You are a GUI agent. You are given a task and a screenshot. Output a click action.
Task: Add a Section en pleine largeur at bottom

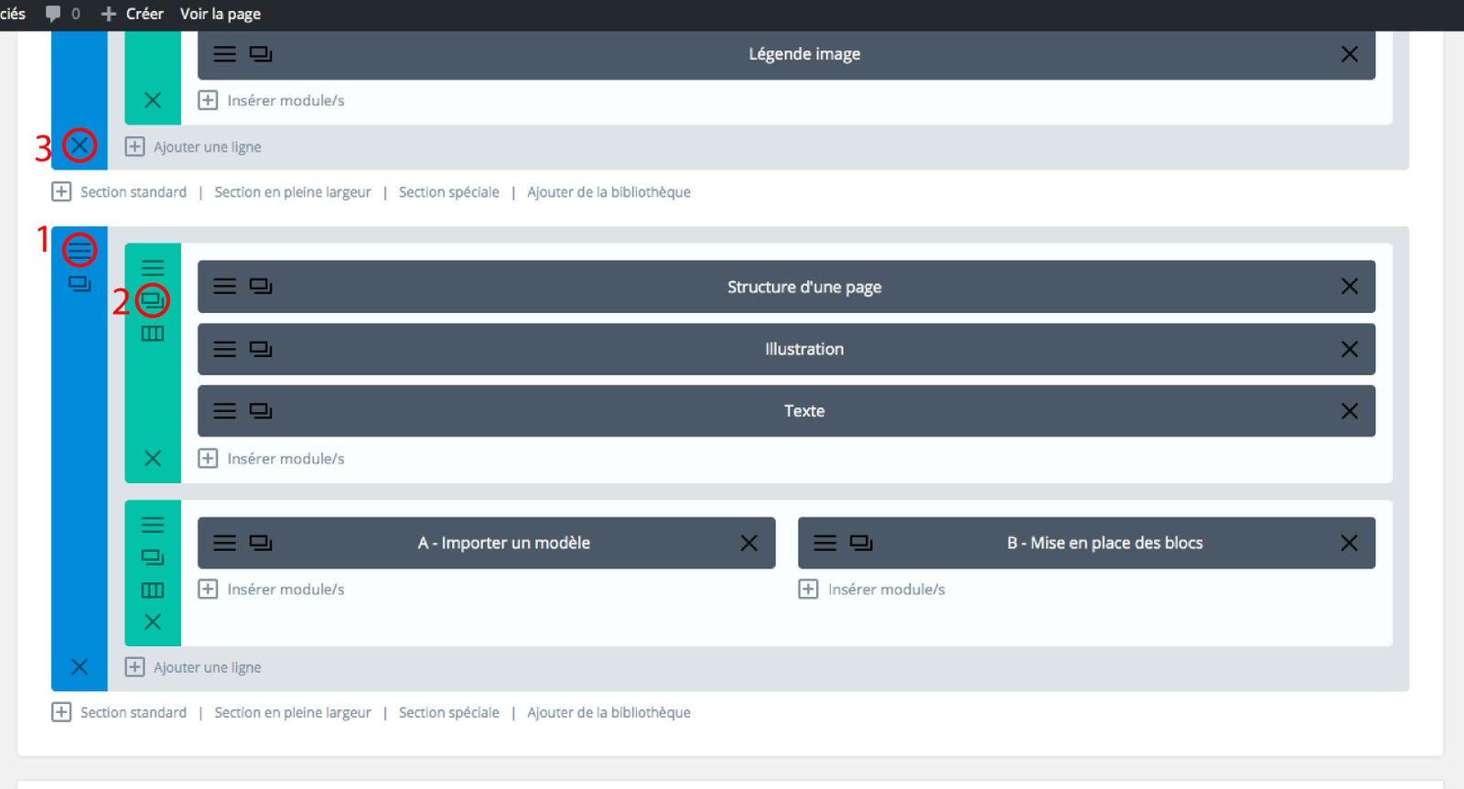292,712
